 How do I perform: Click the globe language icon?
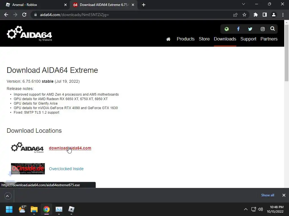(227, 29)
